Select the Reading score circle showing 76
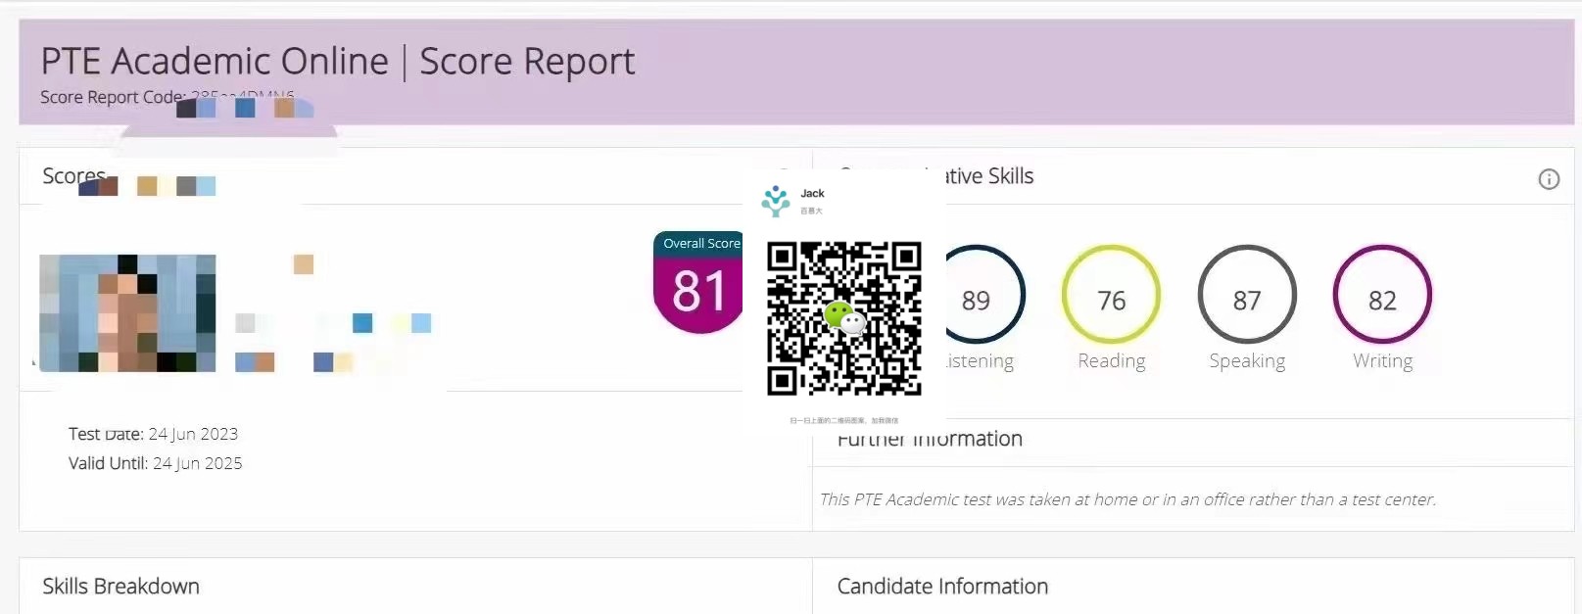Viewport: 1582px width, 614px height. point(1111,295)
